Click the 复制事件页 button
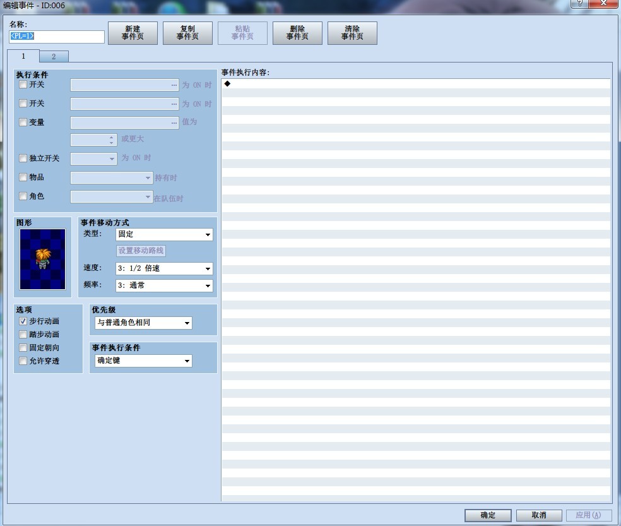Viewport: 621px width, 526px height. pos(187,33)
